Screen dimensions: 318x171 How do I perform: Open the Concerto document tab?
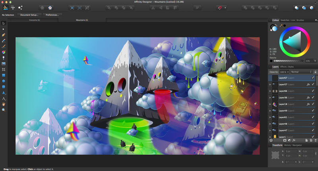click(x=35, y=20)
